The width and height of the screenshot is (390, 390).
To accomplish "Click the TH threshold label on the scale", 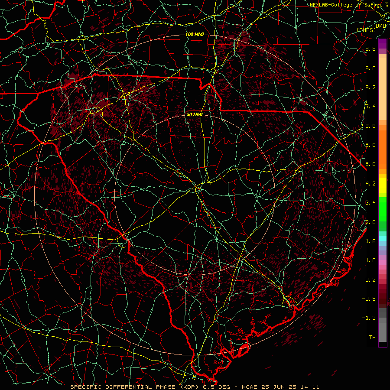I will pos(372,338).
